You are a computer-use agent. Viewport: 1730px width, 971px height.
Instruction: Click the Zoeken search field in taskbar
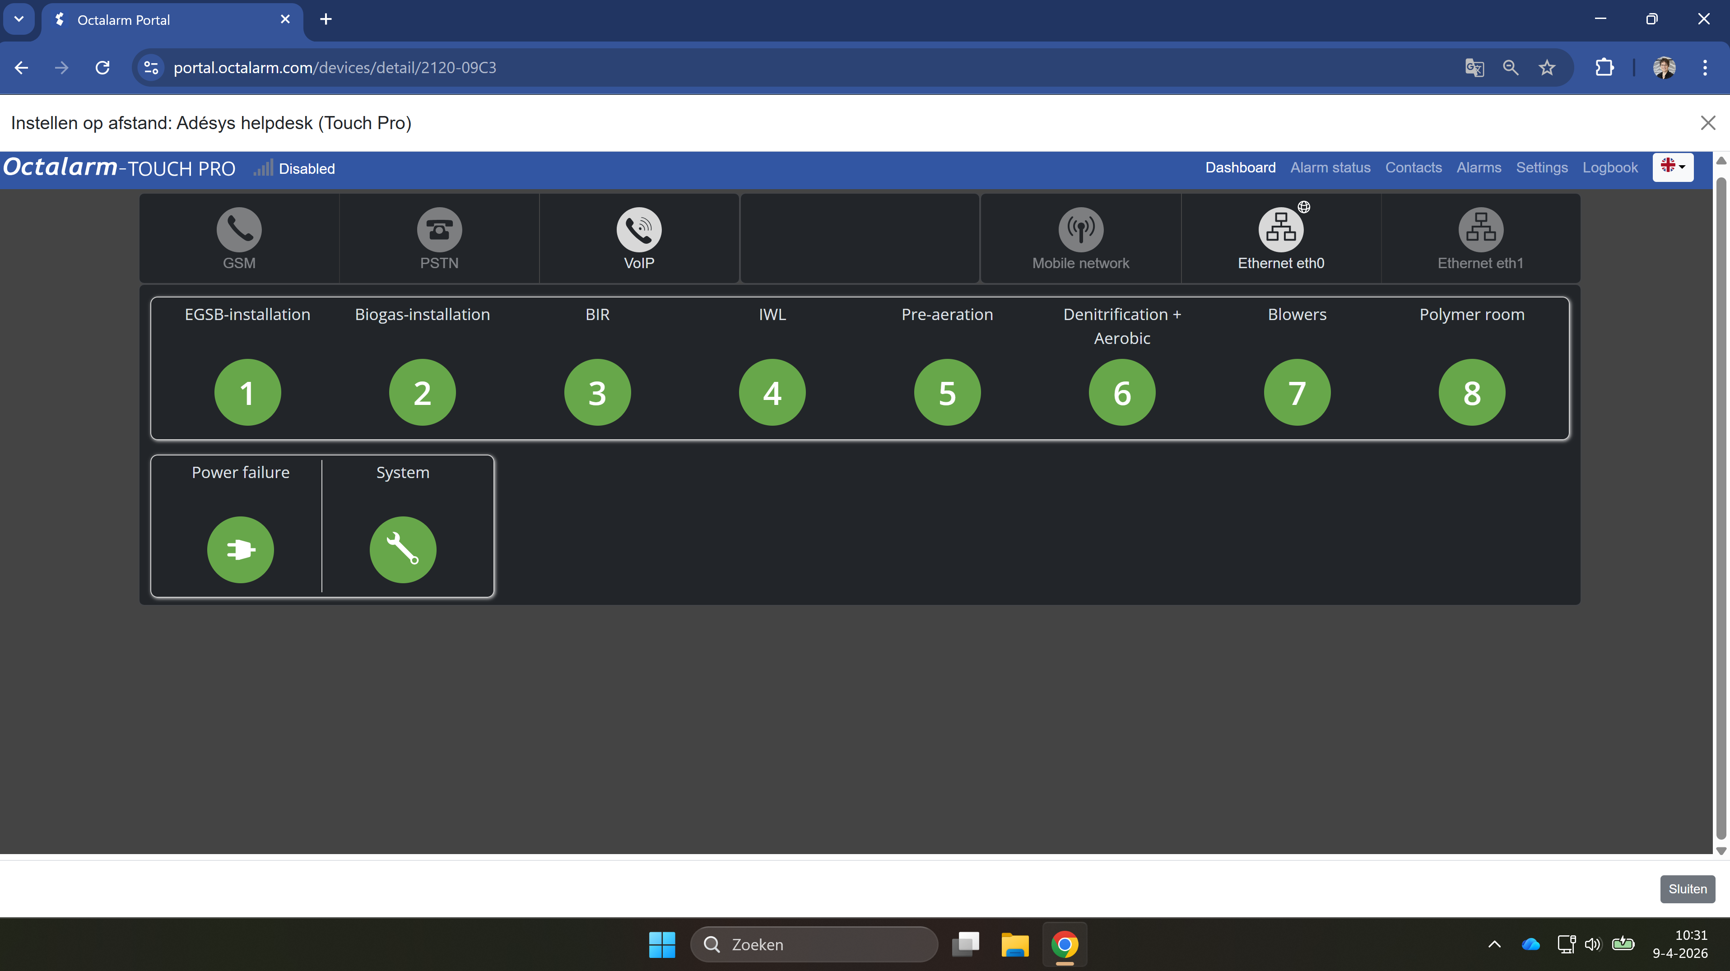click(x=813, y=944)
